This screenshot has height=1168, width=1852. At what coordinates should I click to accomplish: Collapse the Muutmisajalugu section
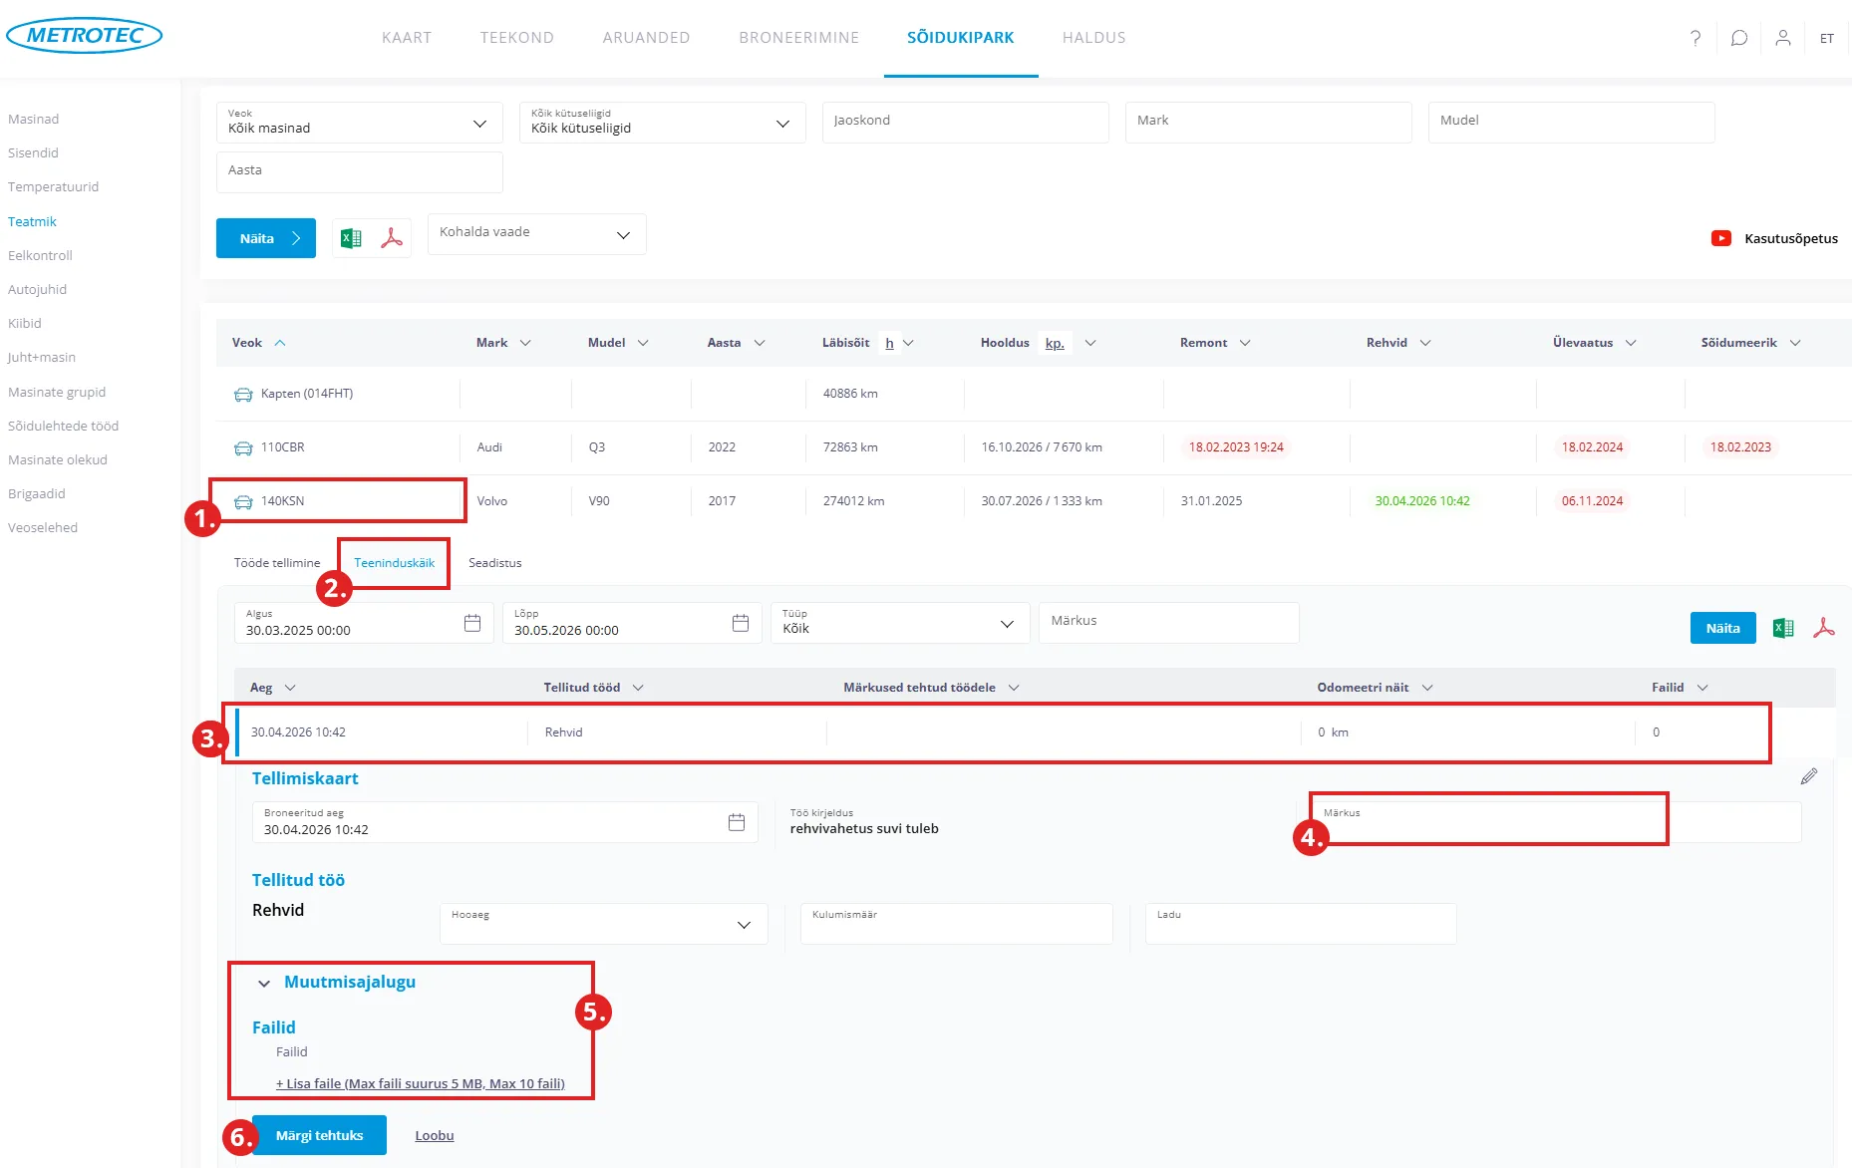pyautogui.click(x=264, y=983)
